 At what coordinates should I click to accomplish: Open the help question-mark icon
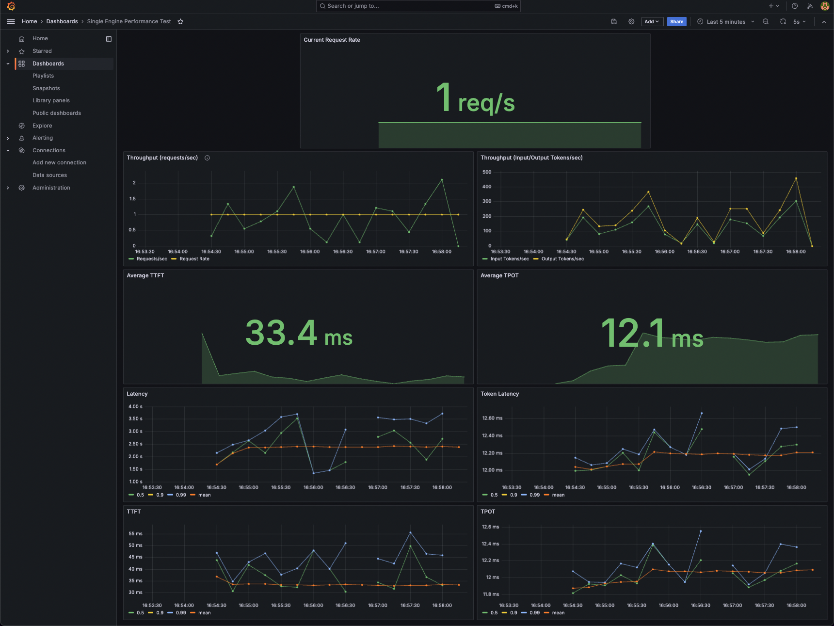795,6
